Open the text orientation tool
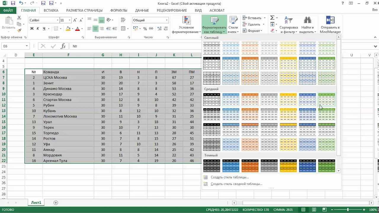The height and width of the screenshot is (213, 379). (109, 20)
